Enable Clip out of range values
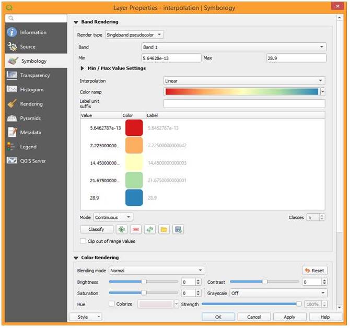The height and width of the screenshot is (328, 350). tap(83, 241)
